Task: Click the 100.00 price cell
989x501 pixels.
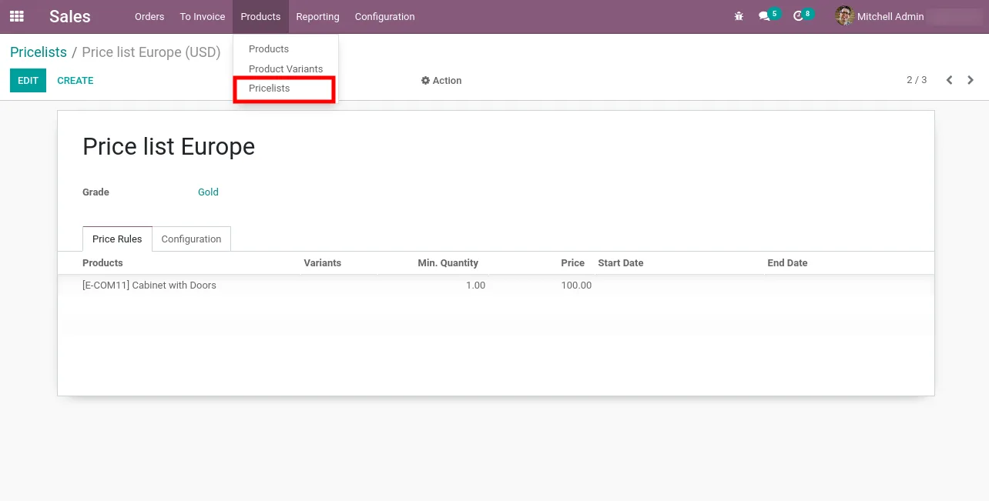Action: click(x=576, y=285)
